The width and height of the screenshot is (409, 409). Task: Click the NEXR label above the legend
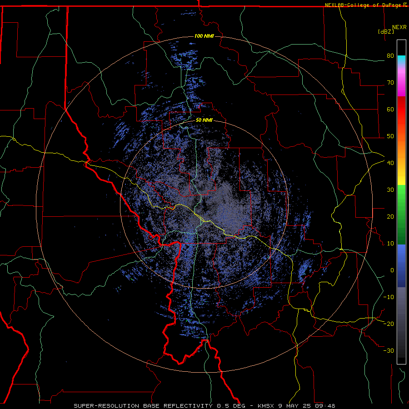399,27
